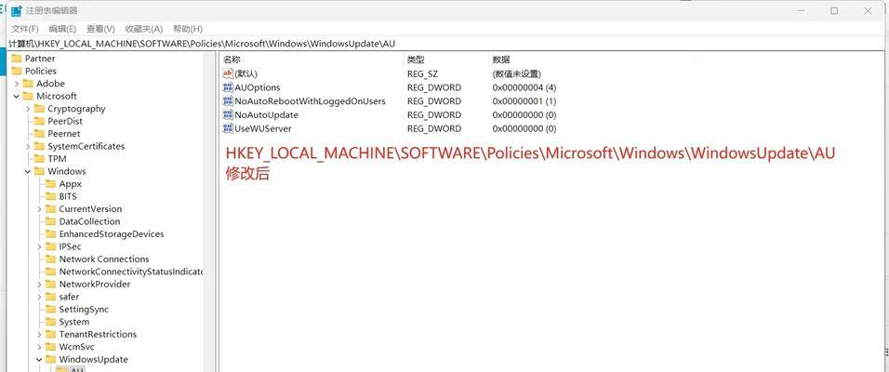Select the BITS key

point(68,196)
